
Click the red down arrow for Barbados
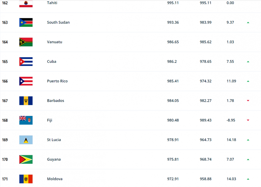[248, 101]
